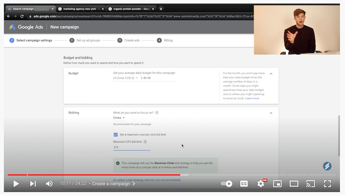Collapse the Budget section
The width and height of the screenshot is (345, 195).
pos(271,74)
